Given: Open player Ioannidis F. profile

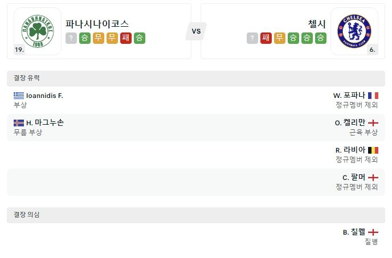Looking at the screenshot, I should (x=44, y=96).
